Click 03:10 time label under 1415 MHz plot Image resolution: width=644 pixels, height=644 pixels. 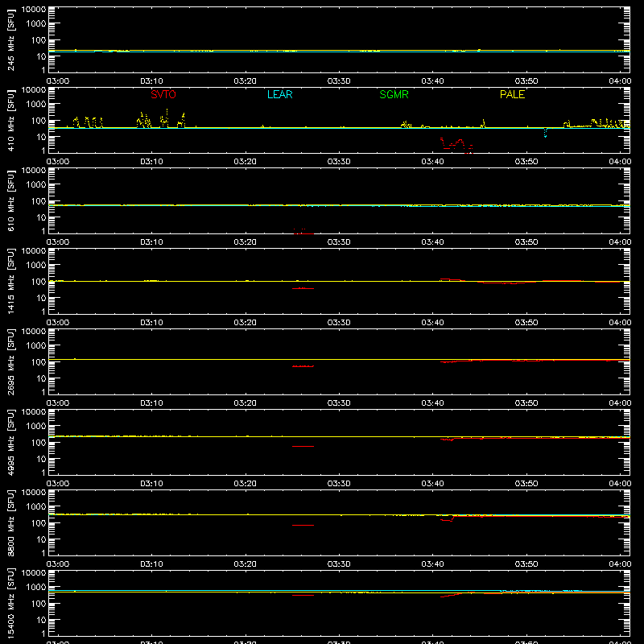coord(151,323)
